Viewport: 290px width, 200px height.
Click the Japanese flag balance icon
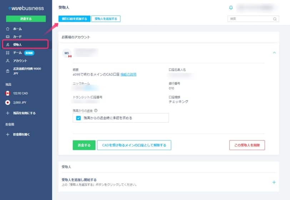tap(7, 102)
